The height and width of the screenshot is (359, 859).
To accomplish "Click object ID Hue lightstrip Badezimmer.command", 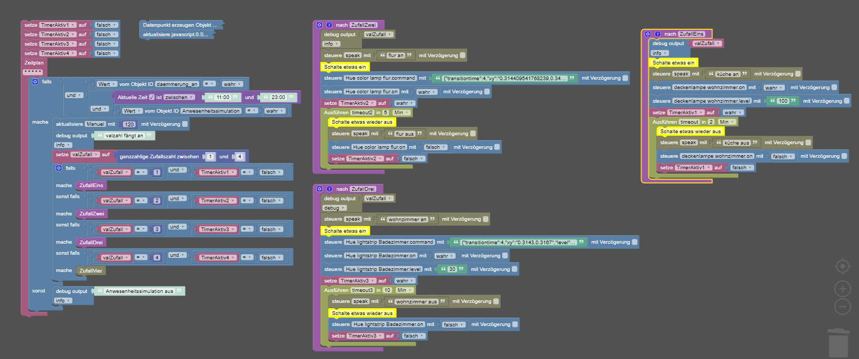I will coord(389,242).
